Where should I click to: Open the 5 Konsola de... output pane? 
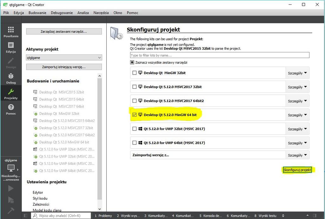coord(211,216)
